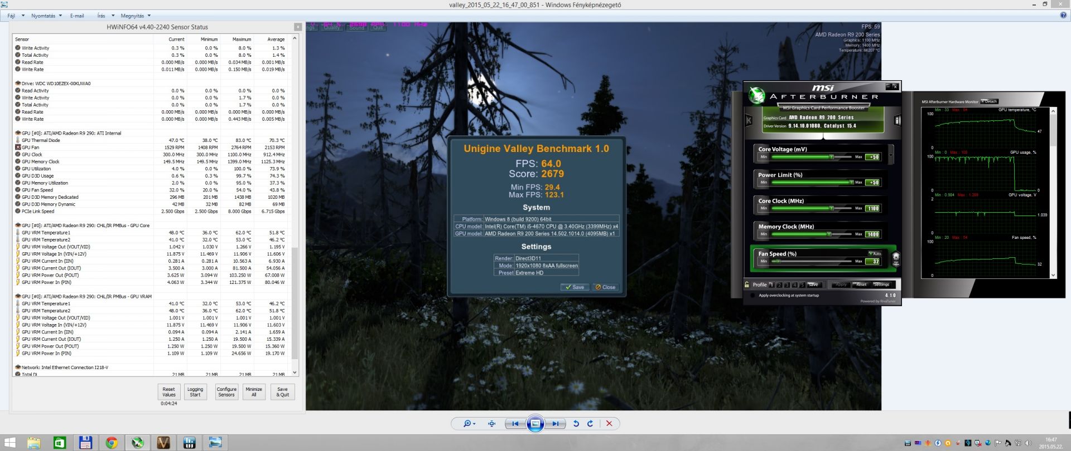This screenshot has width=1071, height=451.
Task: Delete the photo with the red X icon
Action: pyautogui.click(x=609, y=424)
